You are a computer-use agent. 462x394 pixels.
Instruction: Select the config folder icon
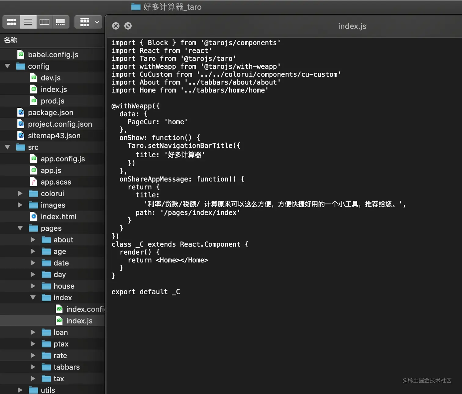tap(21, 66)
